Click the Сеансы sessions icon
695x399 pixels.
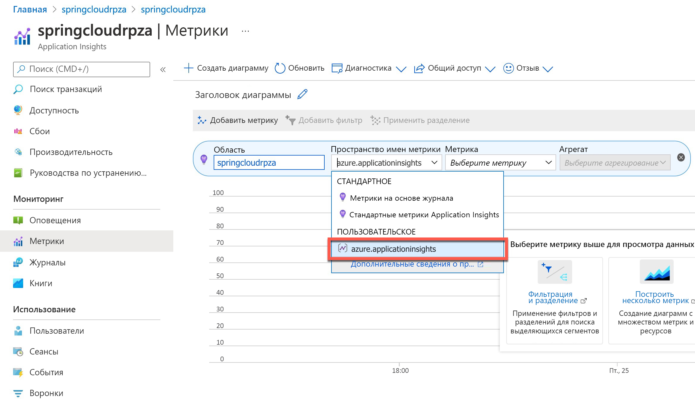18,351
